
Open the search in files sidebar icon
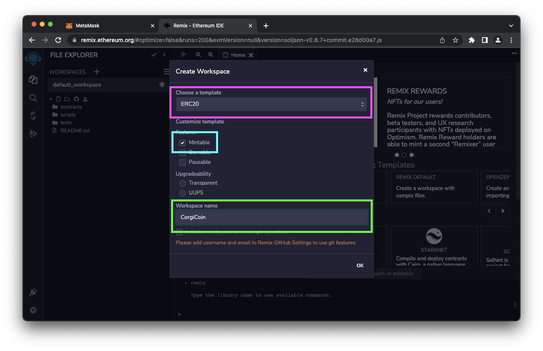click(33, 98)
